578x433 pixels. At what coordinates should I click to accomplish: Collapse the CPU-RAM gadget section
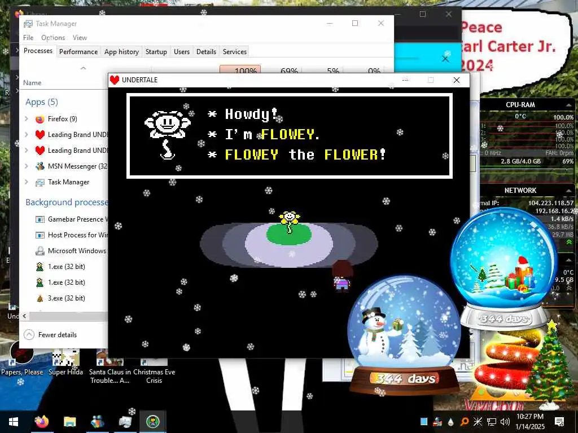click(x=569, y=105)
